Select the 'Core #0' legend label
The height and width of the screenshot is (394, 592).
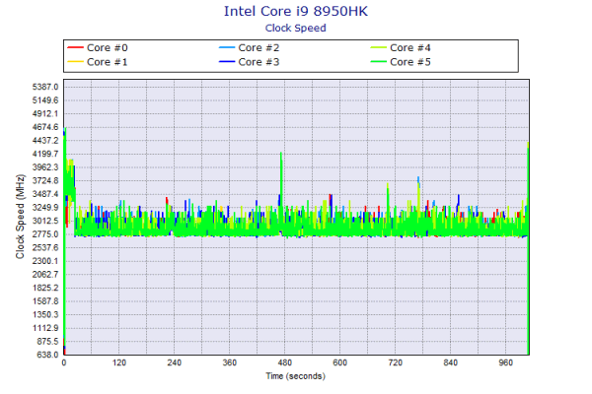coord(108,48)
